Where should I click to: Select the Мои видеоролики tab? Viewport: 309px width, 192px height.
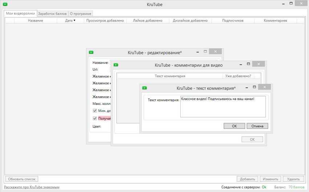(20, 13)
